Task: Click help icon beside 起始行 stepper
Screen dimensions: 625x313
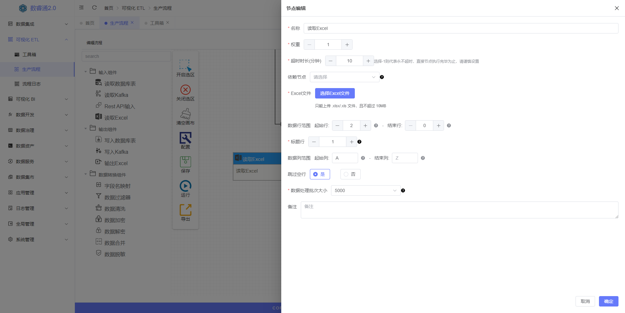Action: click(376, 125)
